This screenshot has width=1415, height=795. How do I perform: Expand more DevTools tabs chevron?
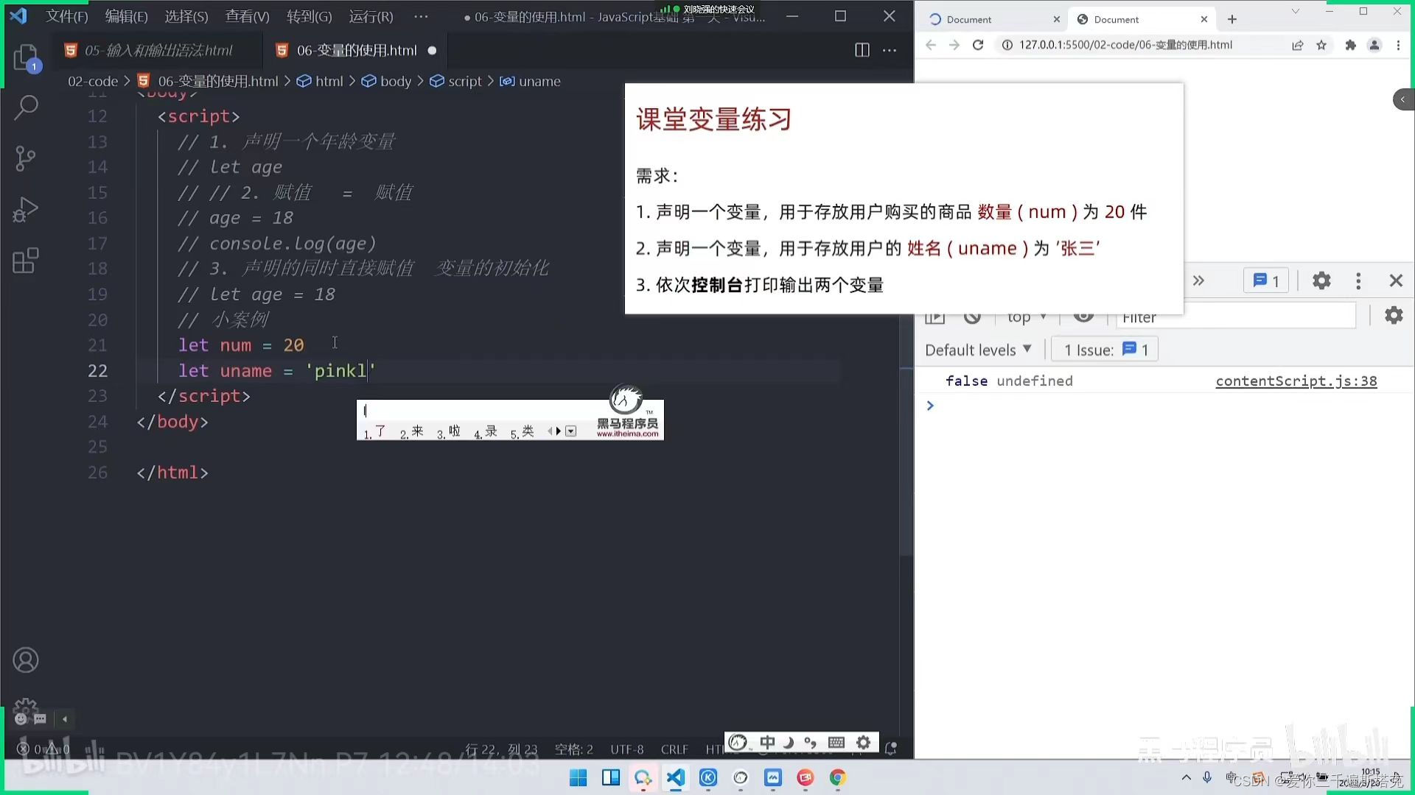click(x=1198, y=280)
